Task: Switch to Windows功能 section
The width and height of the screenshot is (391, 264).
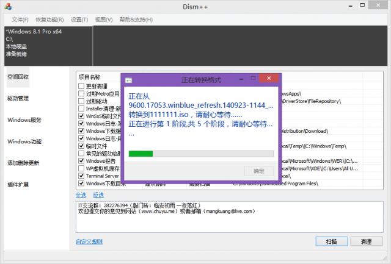Action: pyautogui.click(x=24, y=141)
